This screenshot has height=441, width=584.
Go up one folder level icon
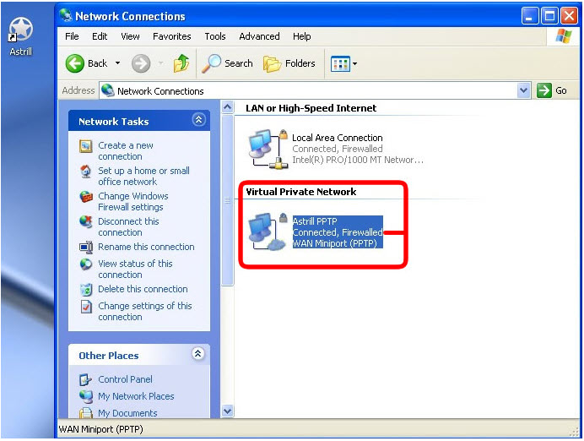coord(181,63)
